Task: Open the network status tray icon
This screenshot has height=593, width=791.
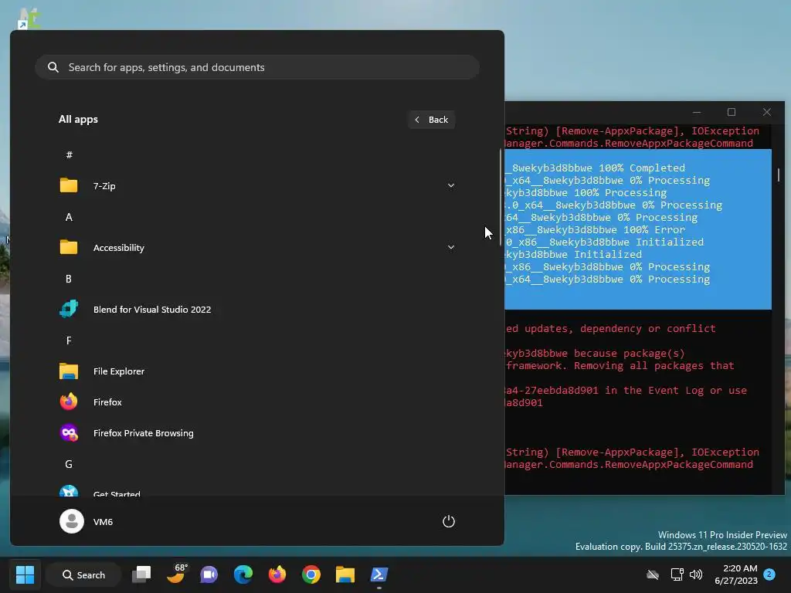Action: (x=677, y=574)
